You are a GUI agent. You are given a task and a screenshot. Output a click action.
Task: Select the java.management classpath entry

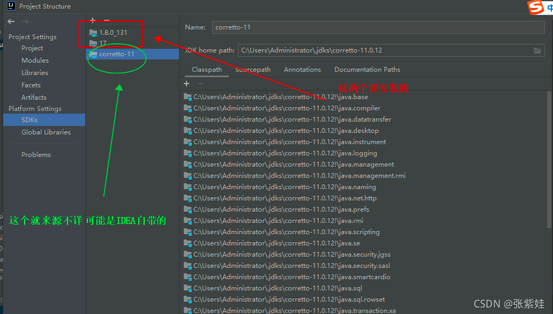click(x=289, y=165)
